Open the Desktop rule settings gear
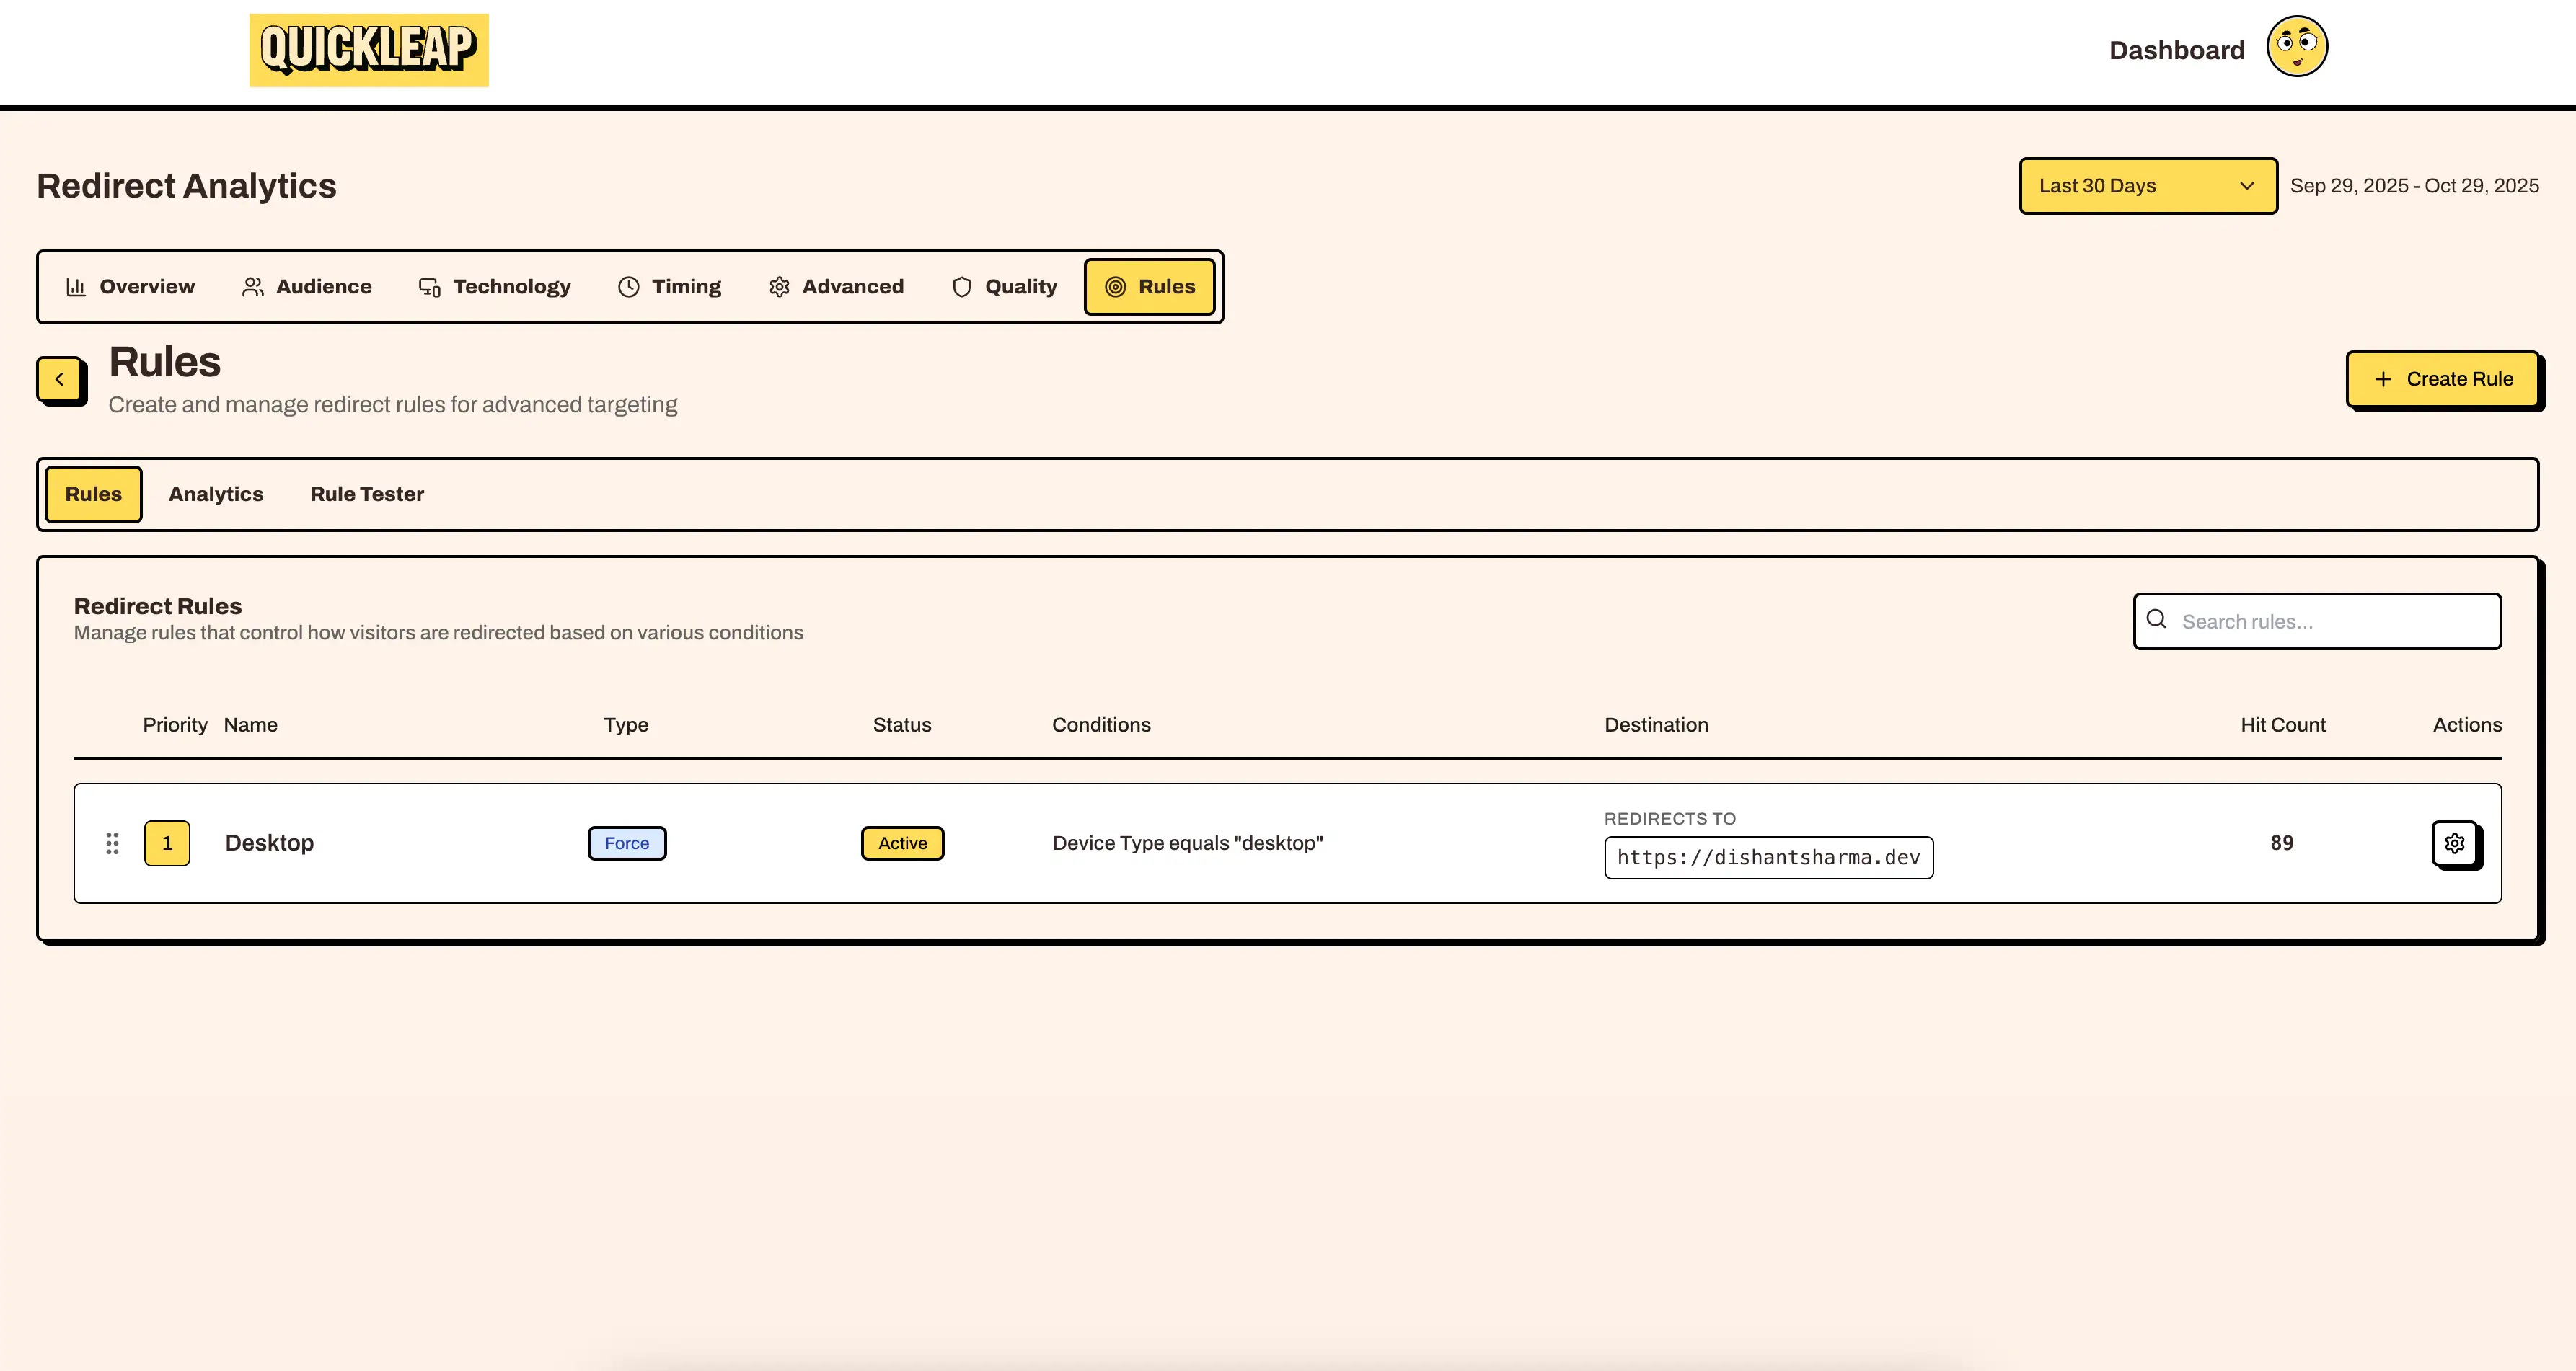Image resolution: width=2576 pixels, height=1371 pixels. pyautogui.click(x=2455, y=843)
